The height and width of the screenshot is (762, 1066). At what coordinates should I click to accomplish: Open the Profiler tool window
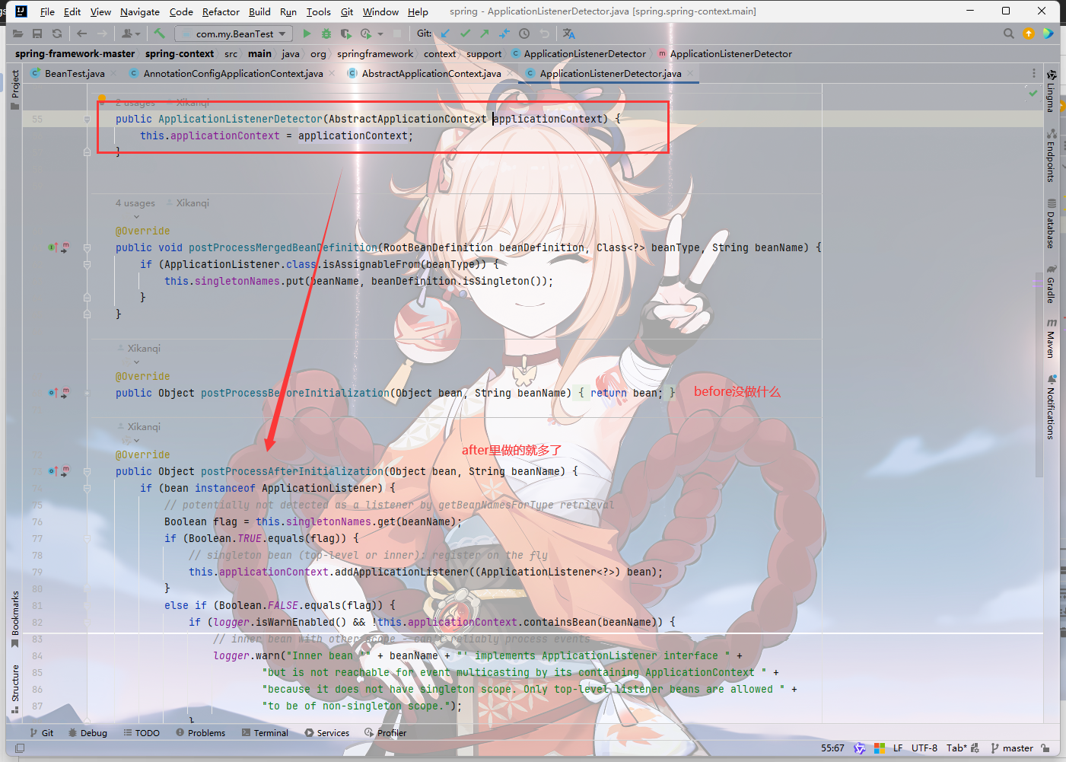385,732
